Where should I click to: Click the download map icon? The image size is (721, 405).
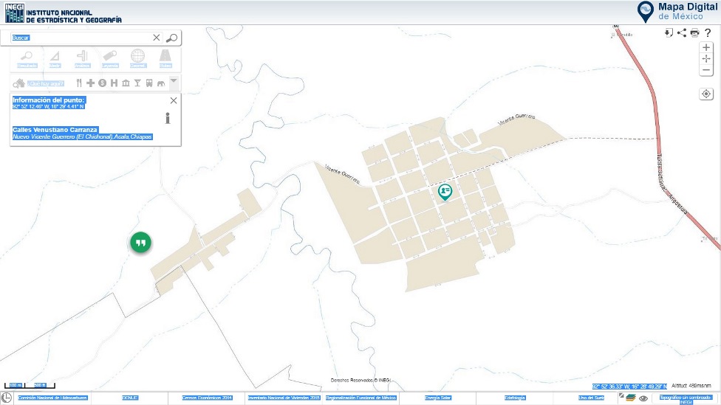click(x=669, y=33)
